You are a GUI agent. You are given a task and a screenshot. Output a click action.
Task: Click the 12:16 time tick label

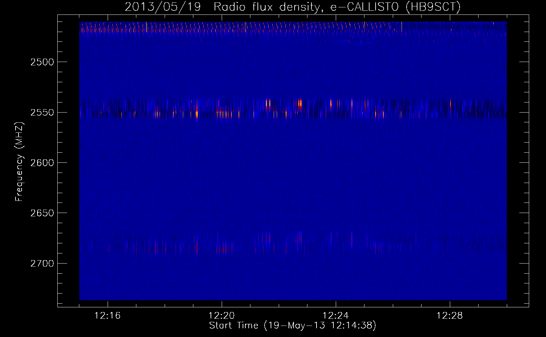[x=108, y=316]
